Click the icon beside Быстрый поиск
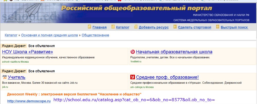Viewport: 257px width, 104px height. tap(218, 27)
